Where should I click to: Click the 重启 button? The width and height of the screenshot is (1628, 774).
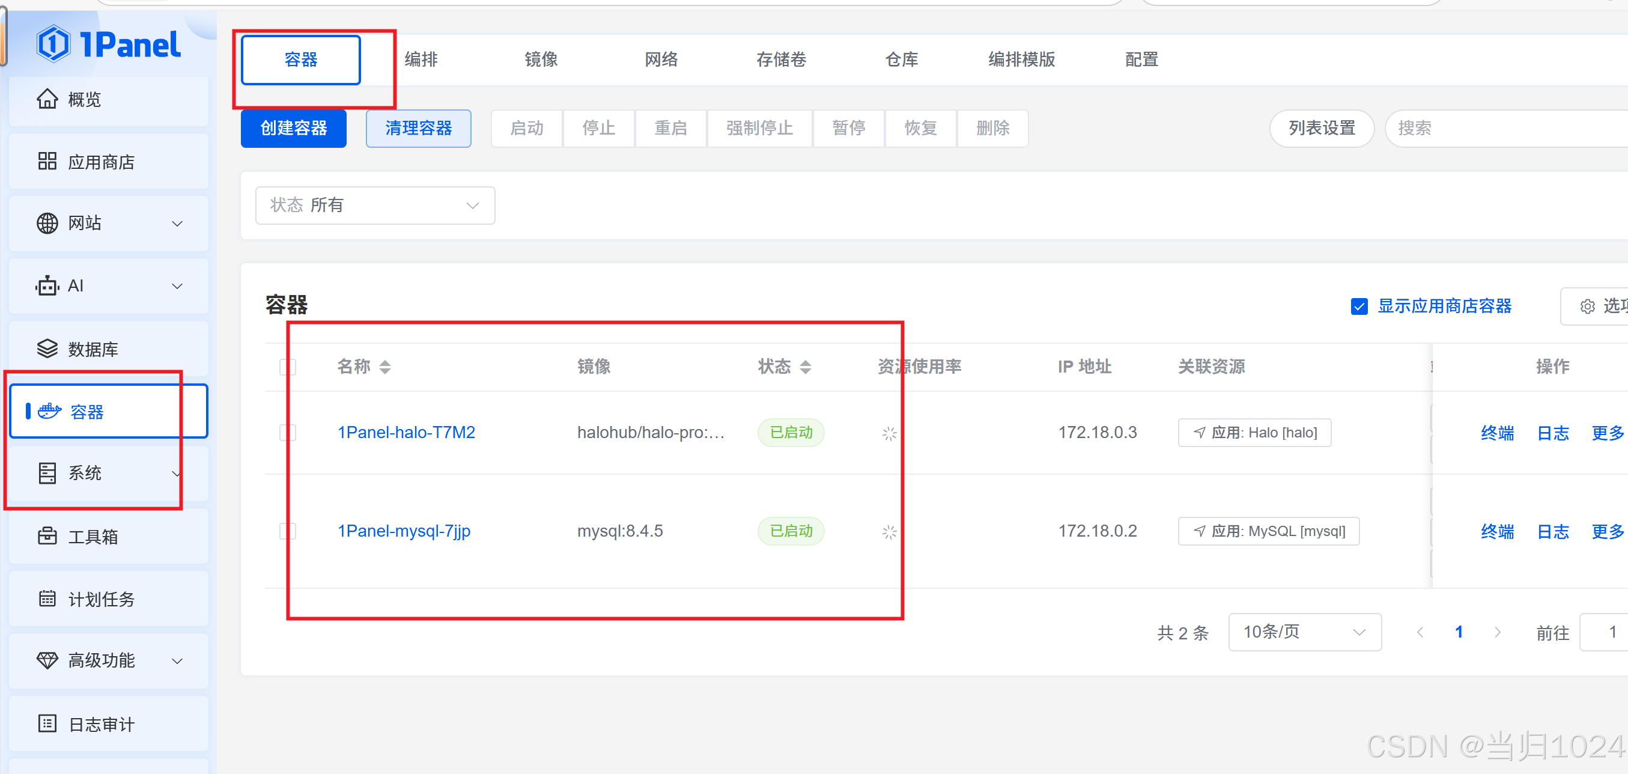670,129
